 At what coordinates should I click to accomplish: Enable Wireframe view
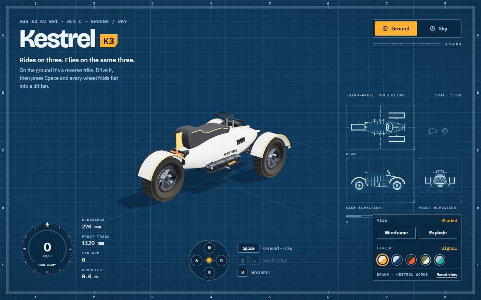point(396,233)
